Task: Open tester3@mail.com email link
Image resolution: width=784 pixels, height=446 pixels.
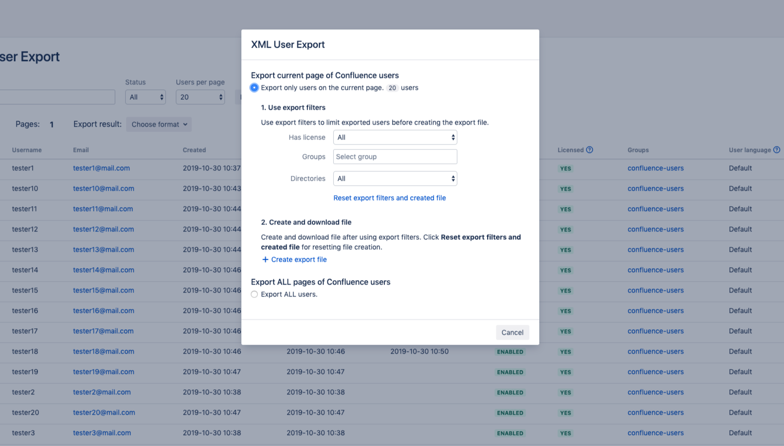Action: (102, 433)
